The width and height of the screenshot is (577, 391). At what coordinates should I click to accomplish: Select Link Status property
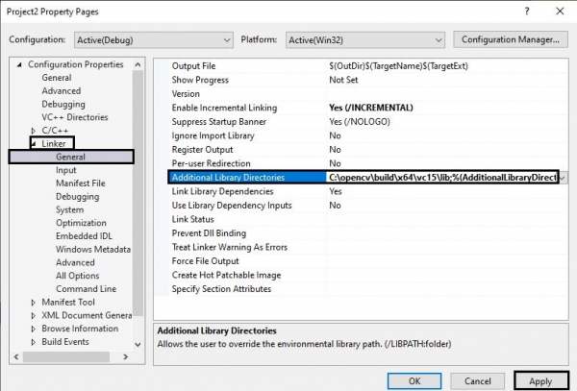(x=193, y=219)
